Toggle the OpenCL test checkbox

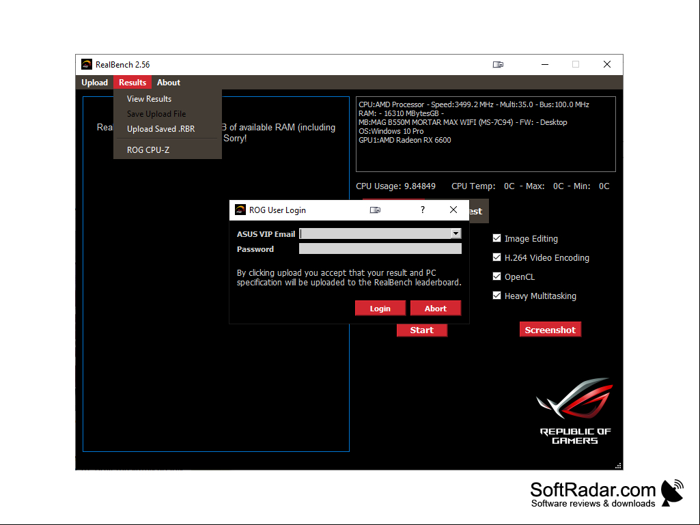pyautogui.click(x=497, y=276)
